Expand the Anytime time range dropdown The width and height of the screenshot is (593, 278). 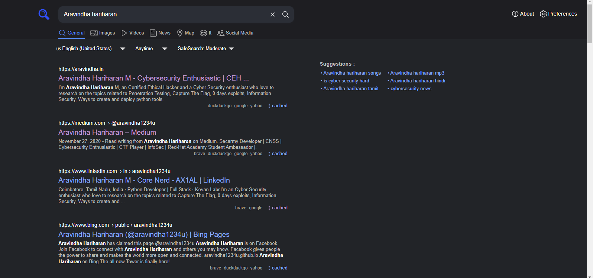(x=151, y=49)
